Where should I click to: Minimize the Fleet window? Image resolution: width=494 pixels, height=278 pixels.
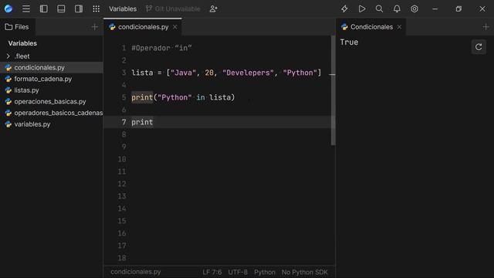pyautogui.click(x=435, y=8)
